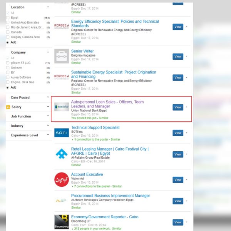This screenshot has height=231, width=231.
Task: Click the SOTI company logo
Action: 62,132
